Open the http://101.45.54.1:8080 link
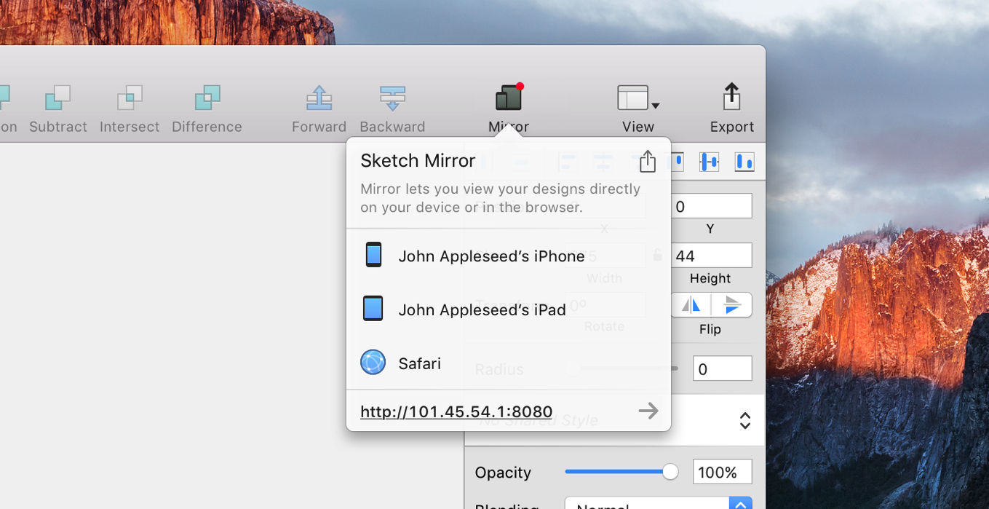This screenshot has height=509, width=989. point(456,411)
